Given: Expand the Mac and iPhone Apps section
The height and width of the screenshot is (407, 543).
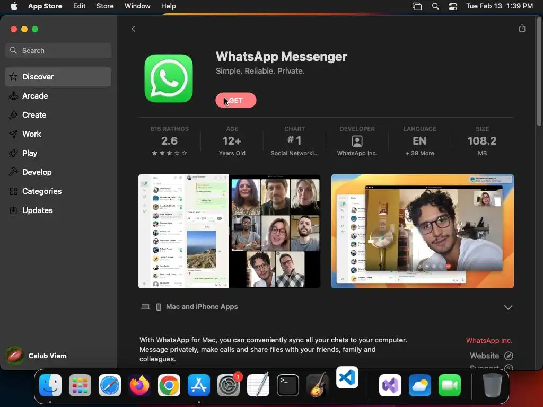Looking at the screenshot, I should click(x=508, y=307).
